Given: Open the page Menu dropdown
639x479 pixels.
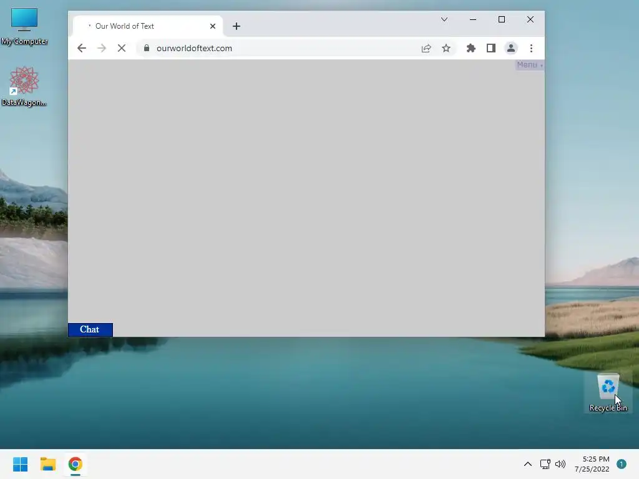Looking at the screenshot, I should coord(530,65).
